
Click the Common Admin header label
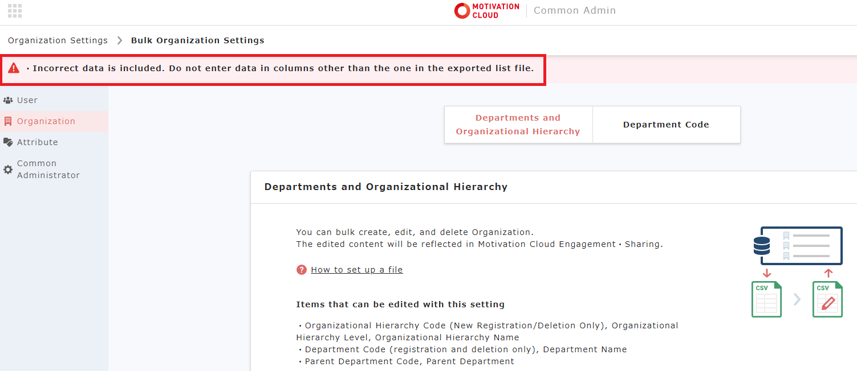[575, 11]
